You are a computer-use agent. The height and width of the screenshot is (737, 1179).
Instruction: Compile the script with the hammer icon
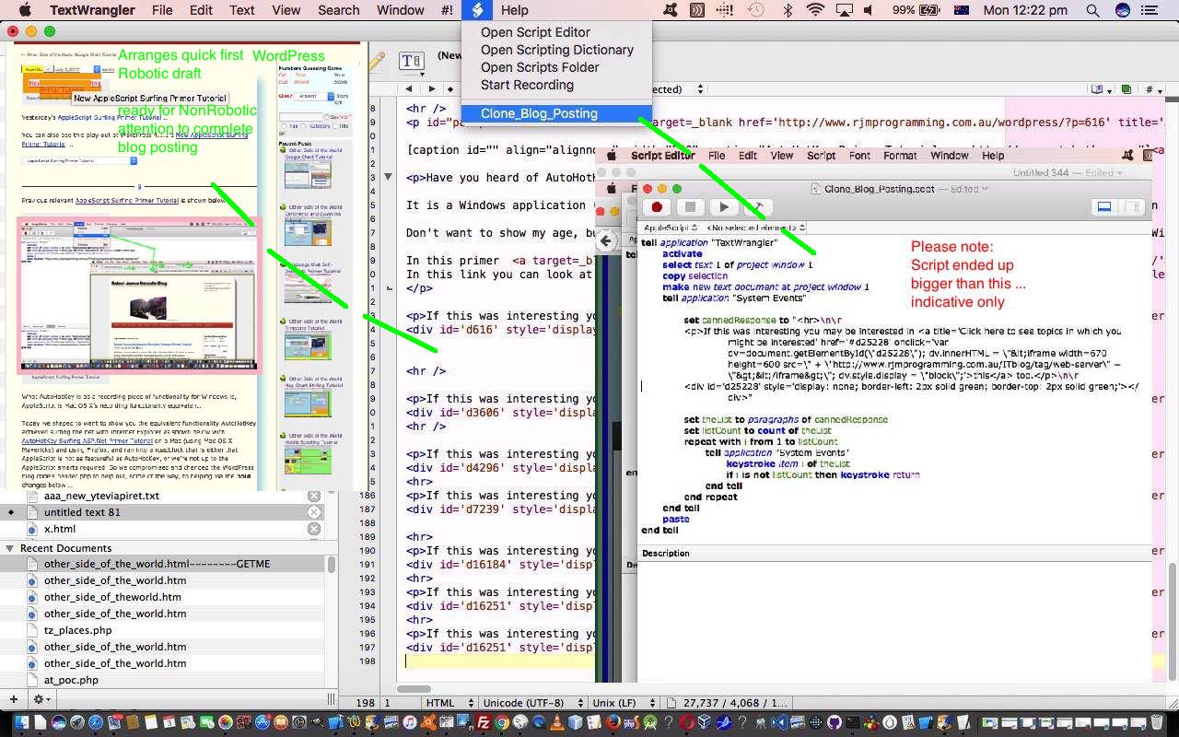click(757, 207)
